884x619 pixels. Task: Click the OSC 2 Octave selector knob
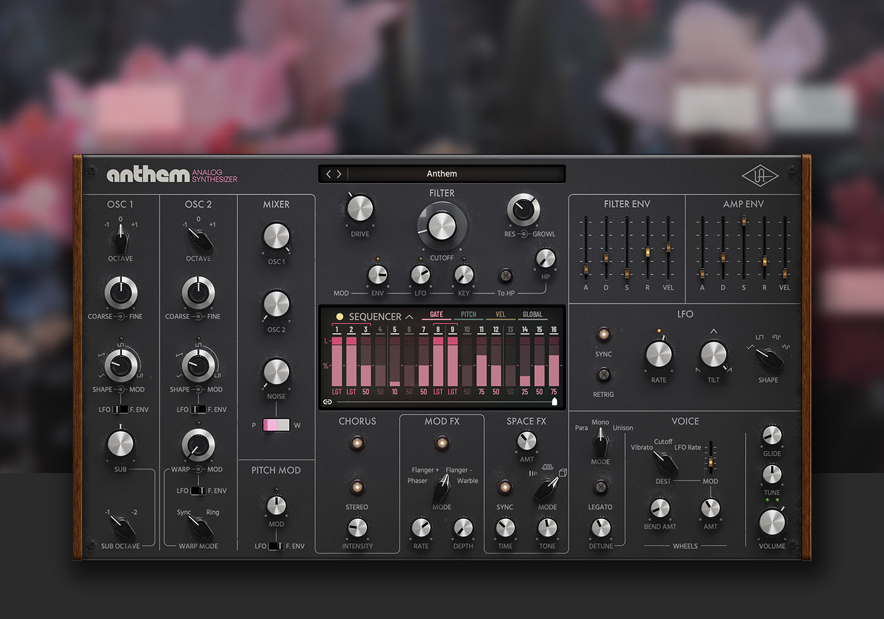tap(200, 239)
